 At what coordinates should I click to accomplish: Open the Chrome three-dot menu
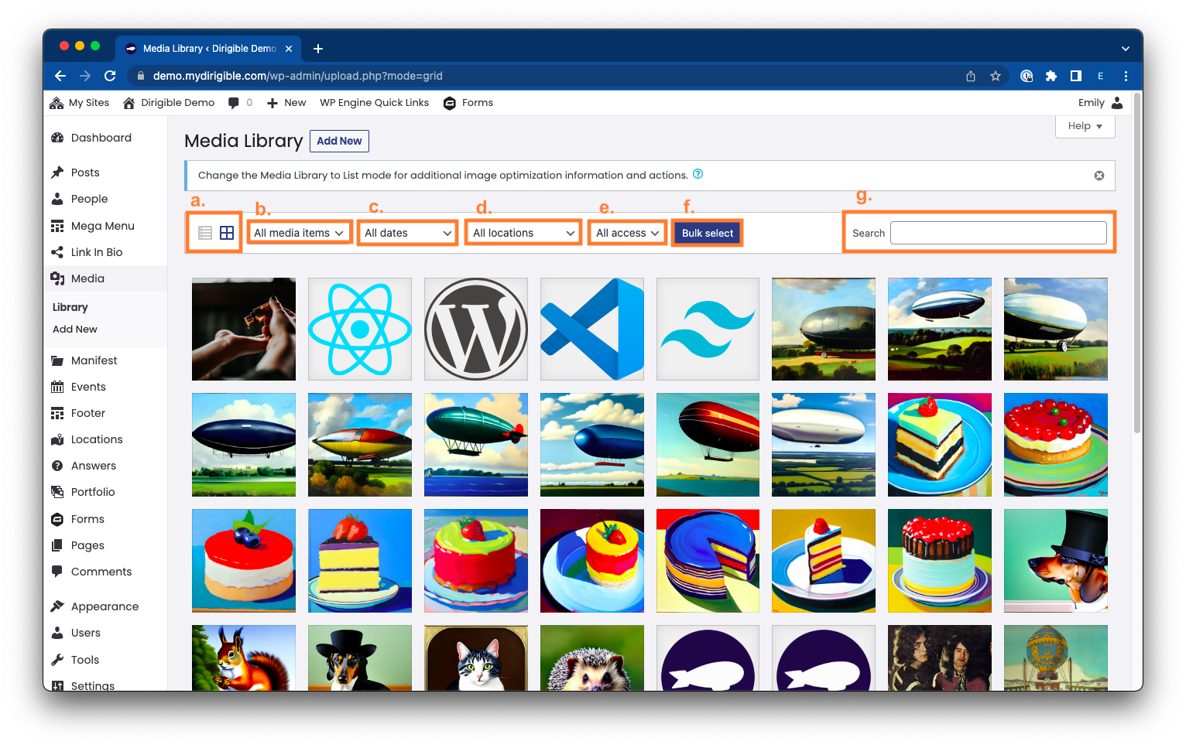pos(1126,76)
